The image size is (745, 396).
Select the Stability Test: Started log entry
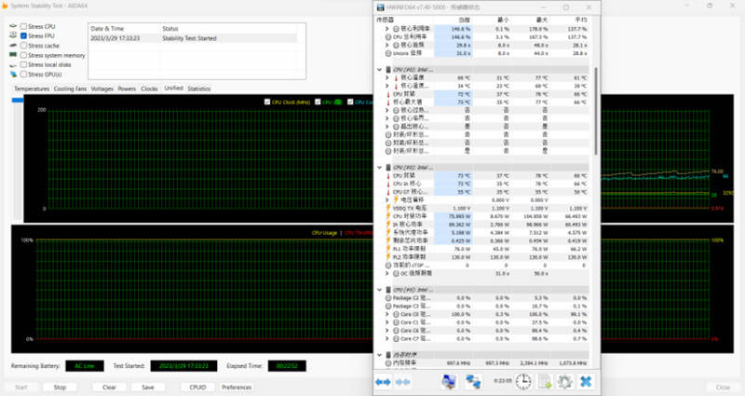point(194,38)
